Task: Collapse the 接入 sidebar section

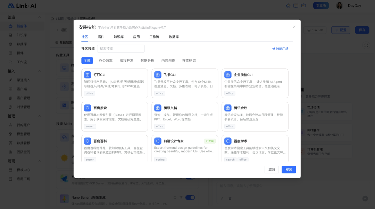Action: [x=40, y=71]
